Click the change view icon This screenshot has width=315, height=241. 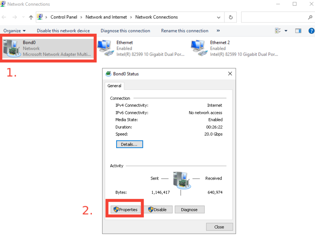[x=278, y=31]
